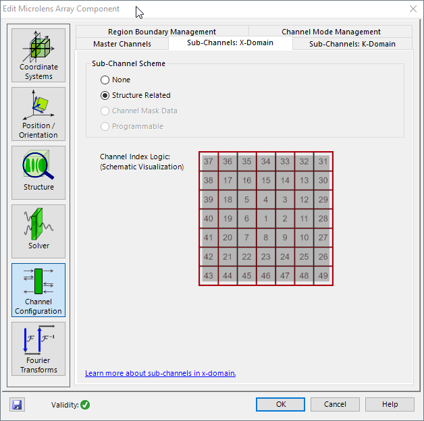Click channel cell 49 in grid

point(323,276)
